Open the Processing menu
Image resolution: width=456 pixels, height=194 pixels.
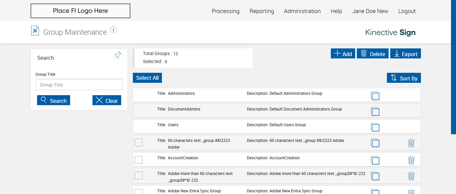pos(225,11)
